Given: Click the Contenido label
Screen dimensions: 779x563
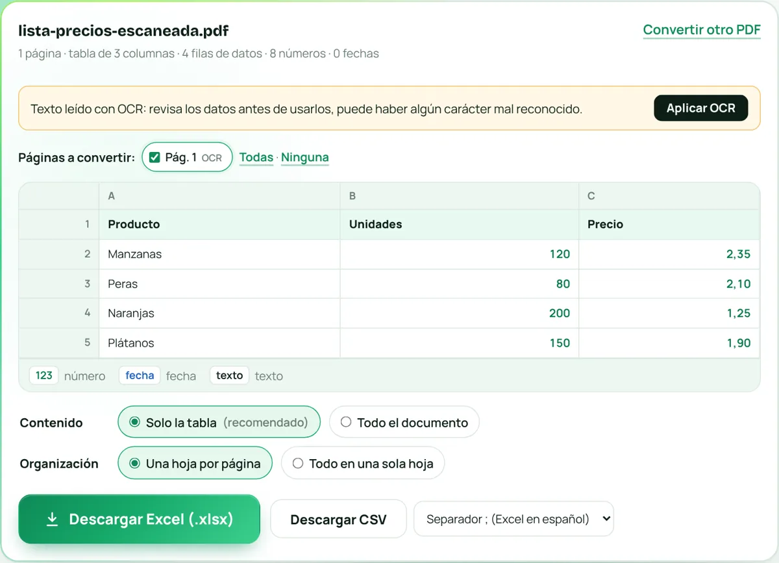Looking at the screenshot, I should pos(51,423).
